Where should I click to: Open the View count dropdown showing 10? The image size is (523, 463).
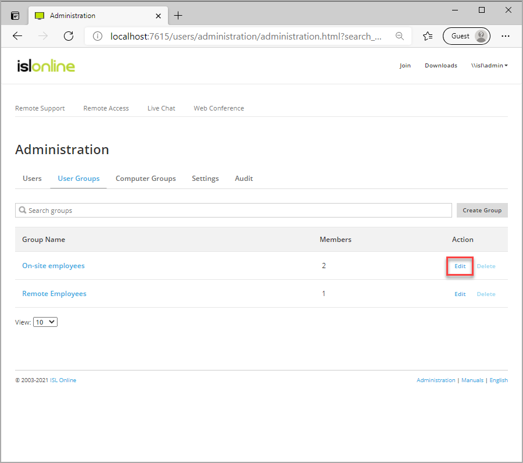45,322
